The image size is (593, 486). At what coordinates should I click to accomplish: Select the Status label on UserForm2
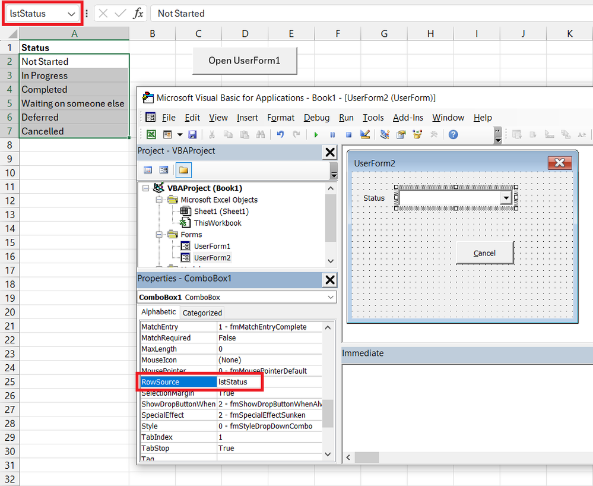click(x=373, y=198)
